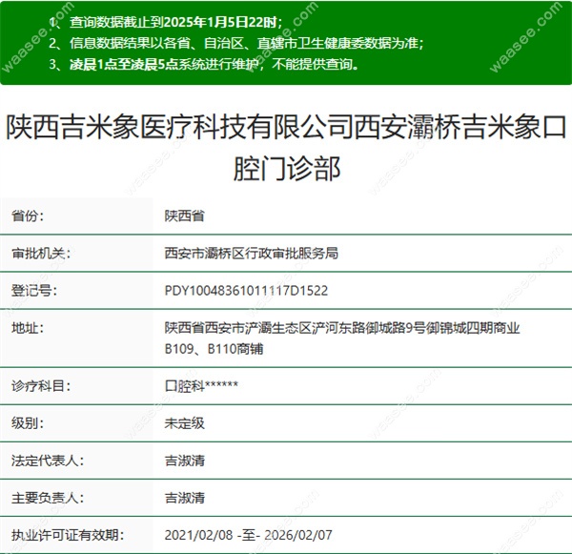Click the 主要负责人 field label
Screen dimensions: 572x554
[x=48, y=498]
